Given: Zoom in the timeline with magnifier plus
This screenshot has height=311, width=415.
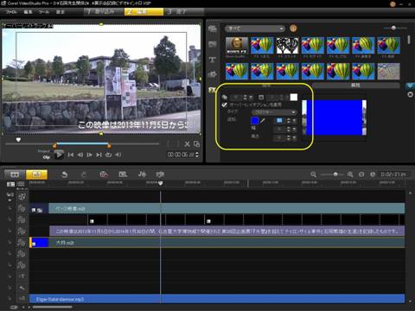Looking at the screenshot, I should (350, 175).
